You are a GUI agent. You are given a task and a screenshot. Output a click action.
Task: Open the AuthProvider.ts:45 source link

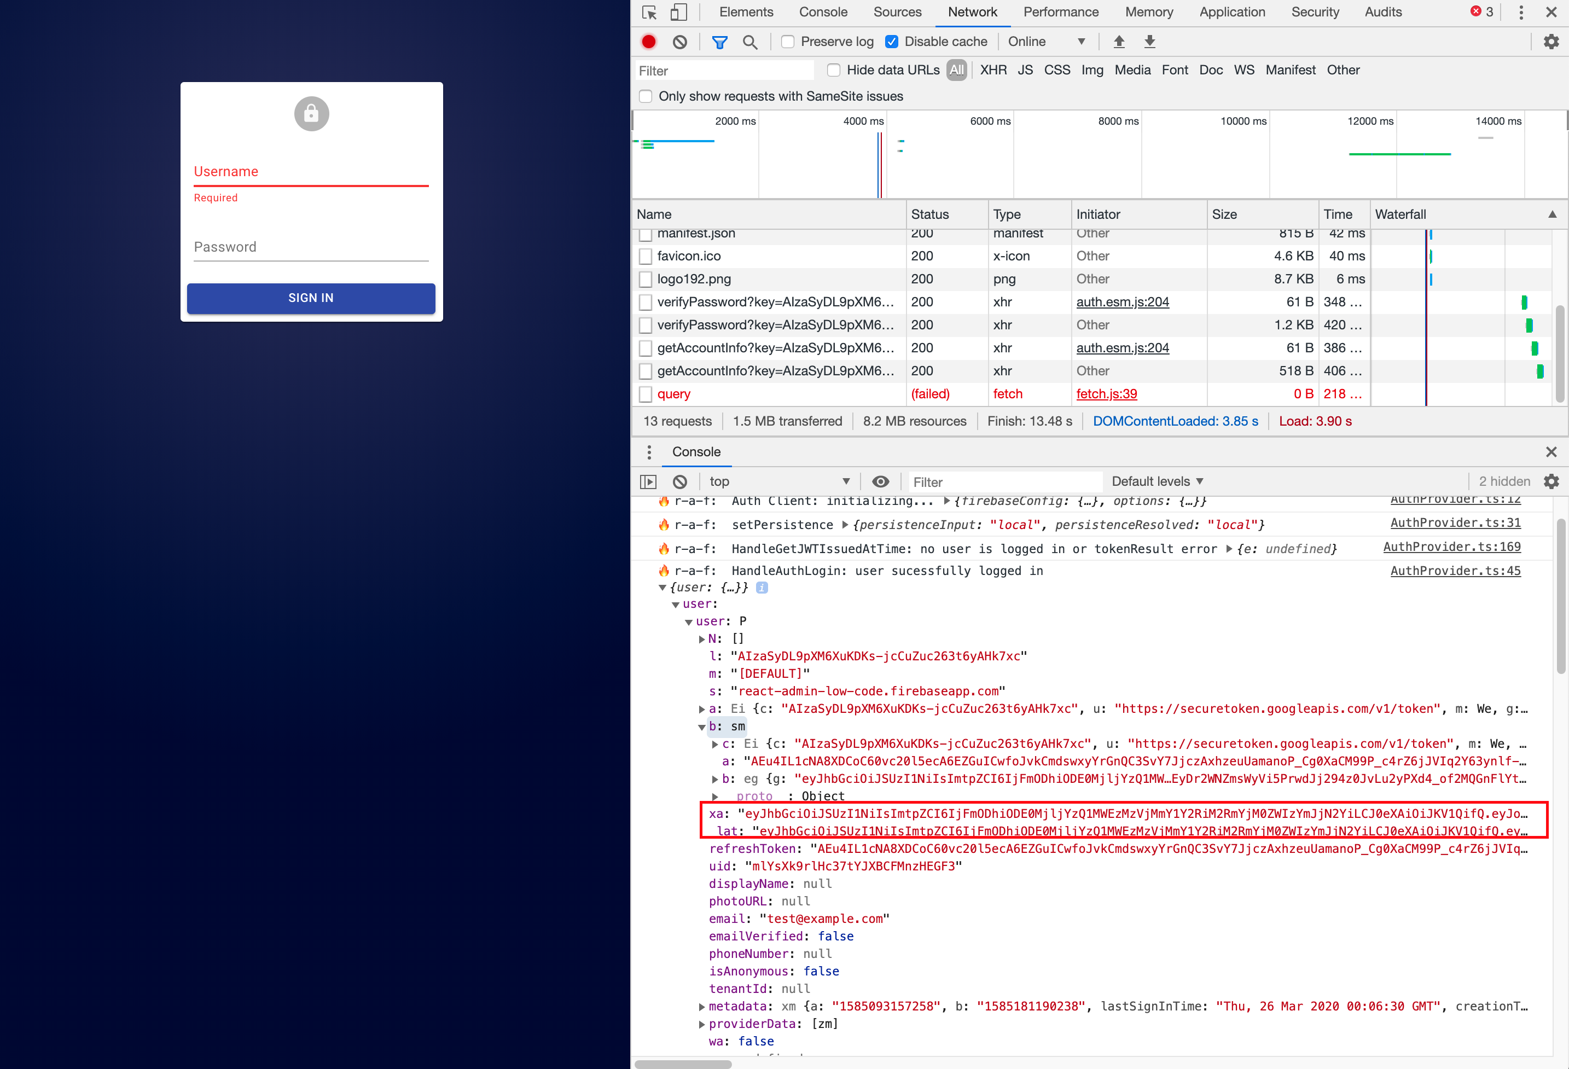pyautogui.click(x=1455, y=571)
